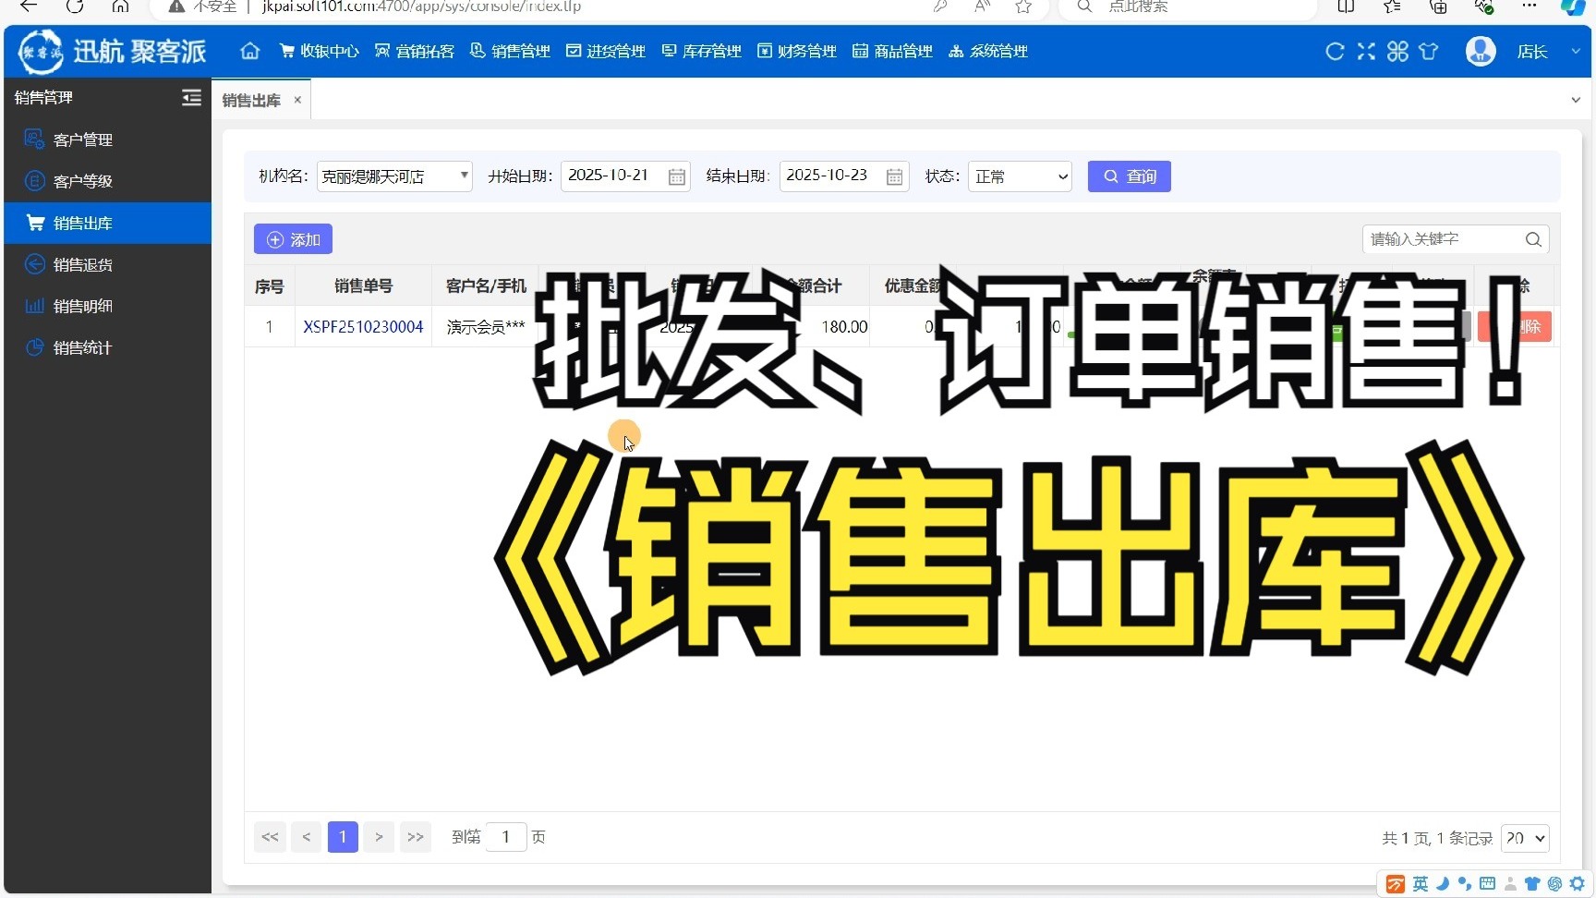Select 销售退货 in the sidebar
This screenshot has height=898, width=1596.
point(83,265)
